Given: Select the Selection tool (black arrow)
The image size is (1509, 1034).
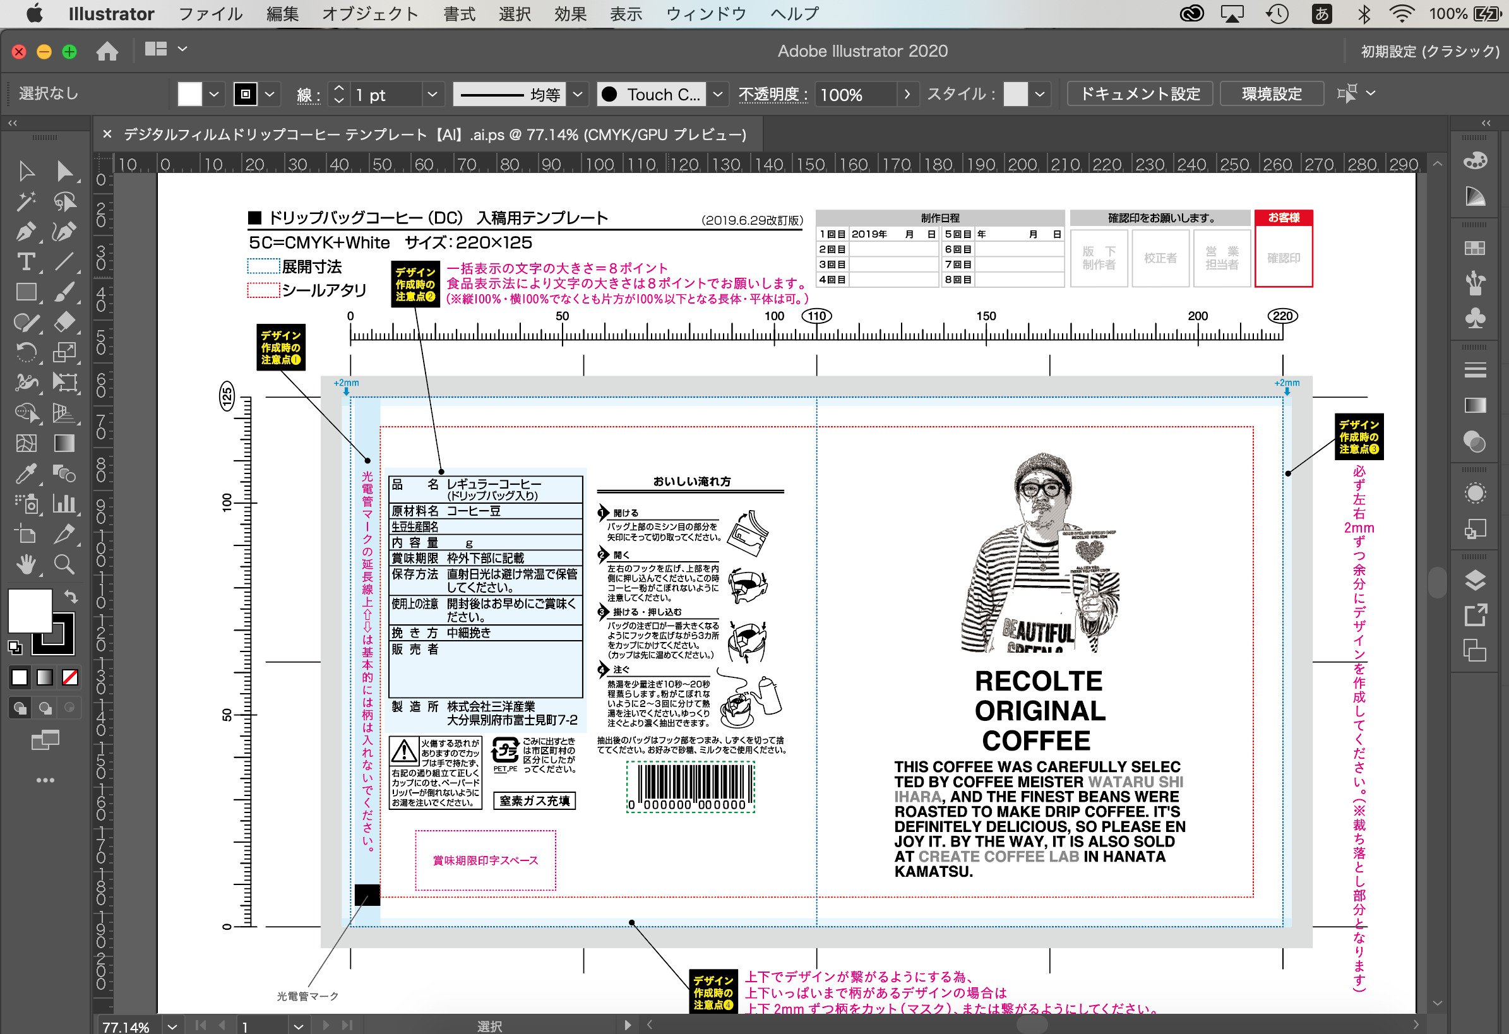Looking at the screenshot, I should coord(26,171).
